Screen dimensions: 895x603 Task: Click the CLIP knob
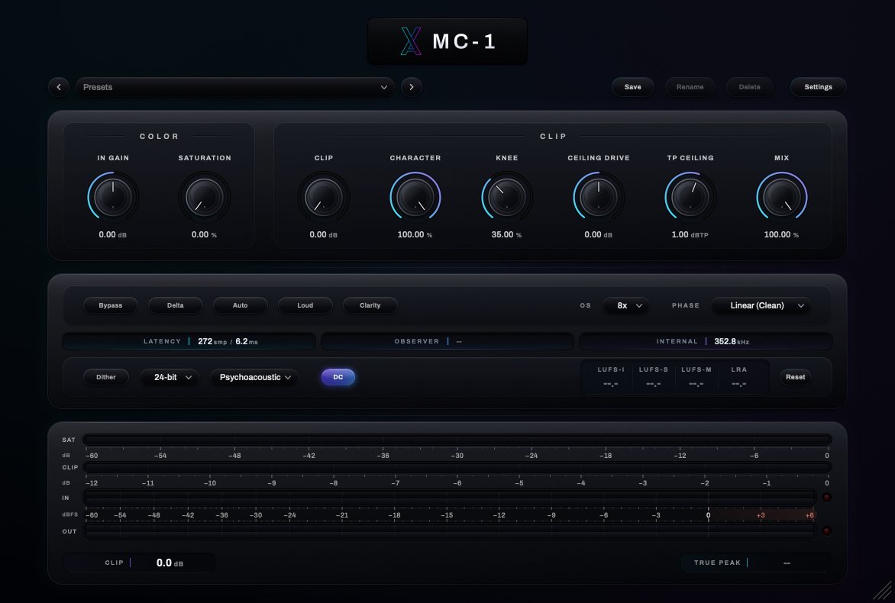coord(324,198)
